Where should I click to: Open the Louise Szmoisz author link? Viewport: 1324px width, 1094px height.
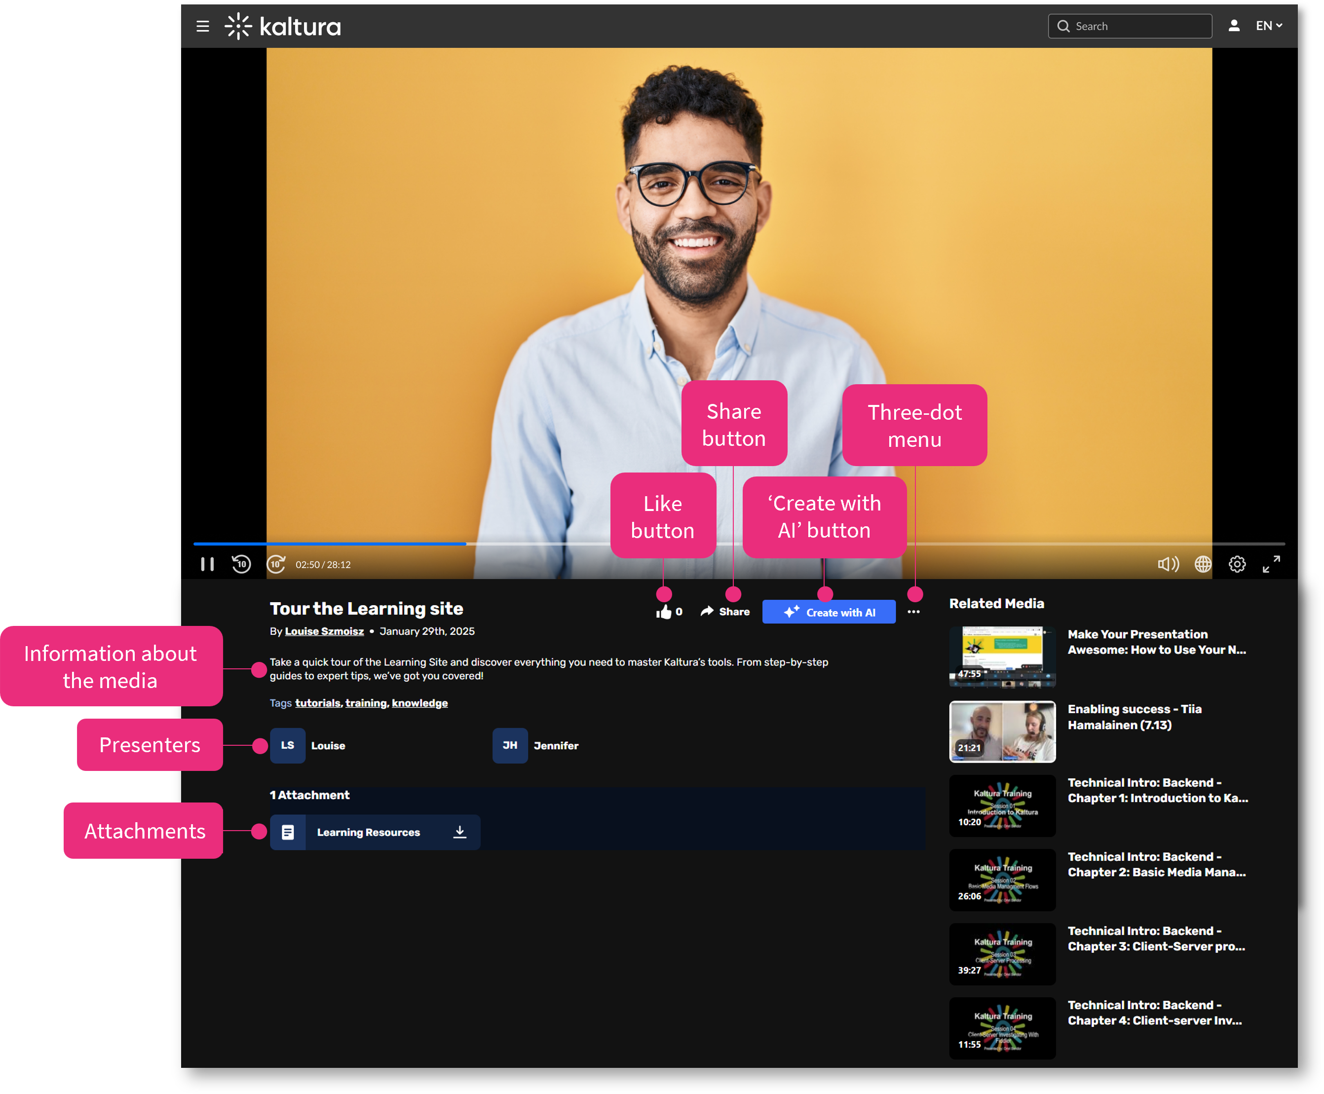tap(324, 631)
